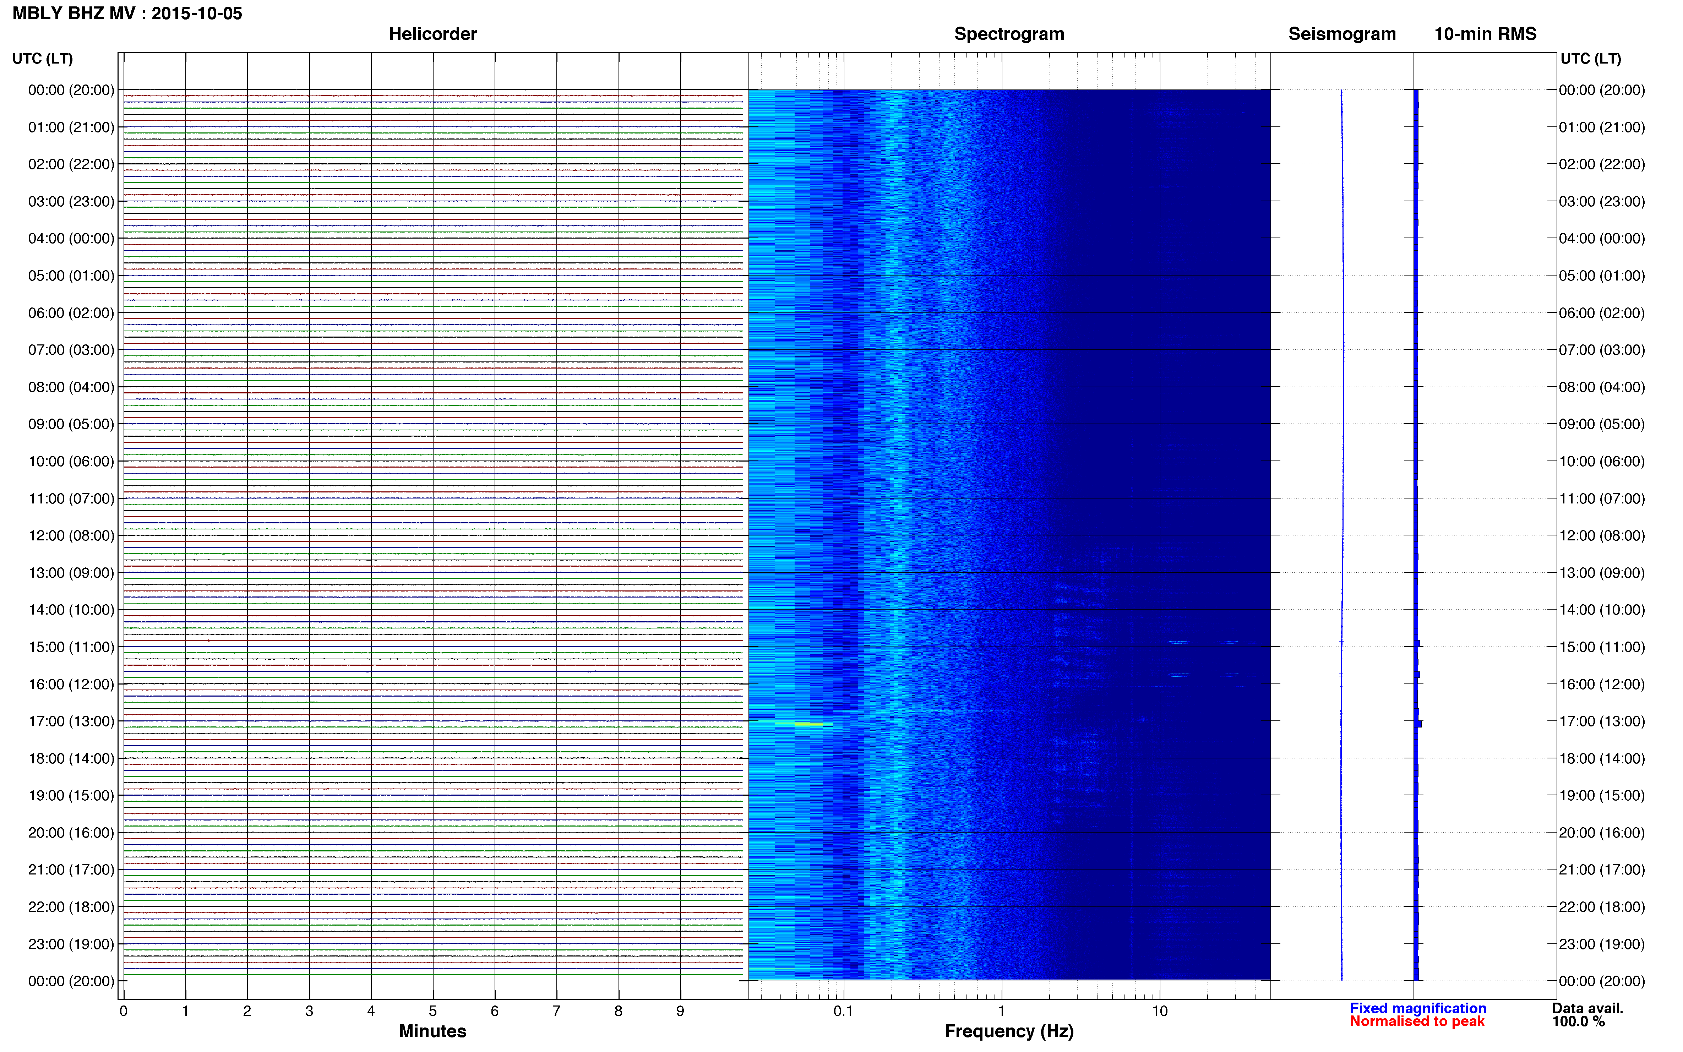1683x1052 pixels.
Task: Click the right 'UTC (LT)' axis header
Action: coord(1590,59)
